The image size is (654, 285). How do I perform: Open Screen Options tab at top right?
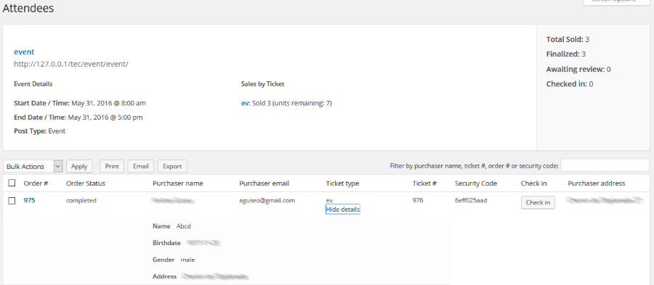click(616, 2)
